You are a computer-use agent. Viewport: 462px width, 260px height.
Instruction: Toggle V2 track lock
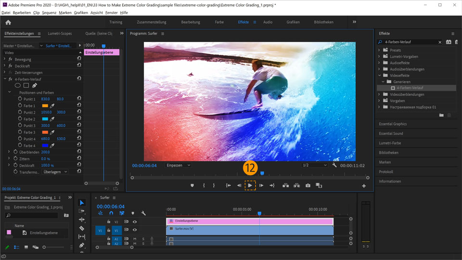pyautogui.click(x=109, y=221)
